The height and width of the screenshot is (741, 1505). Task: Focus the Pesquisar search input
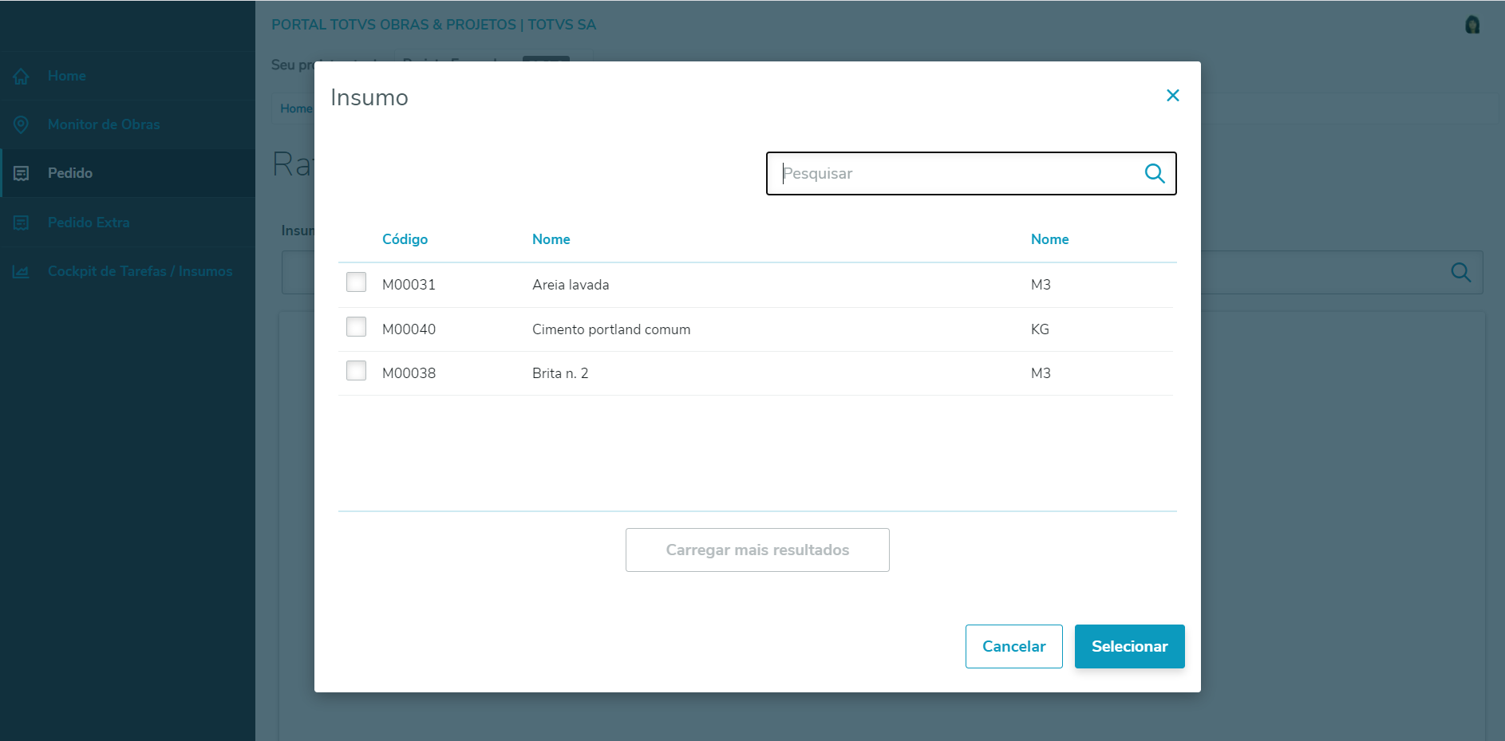coord(958,173)
